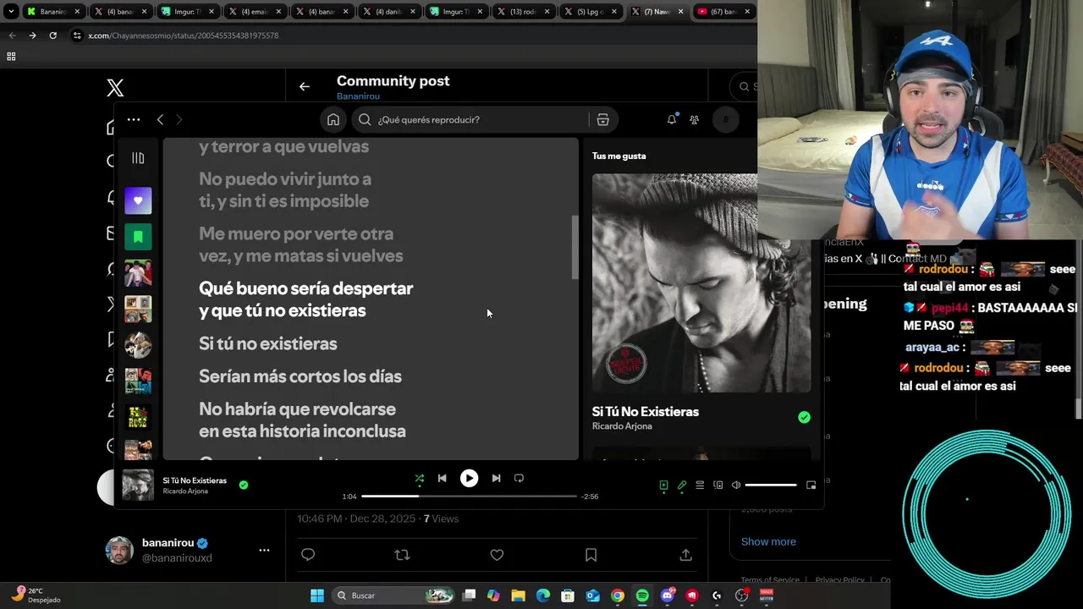Open Spotify miniplayer icon
Screen dimensions: 1083x609
coord(811,486)
